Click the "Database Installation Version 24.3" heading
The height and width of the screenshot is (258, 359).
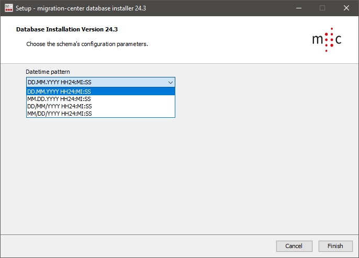(x=71, y=30)
